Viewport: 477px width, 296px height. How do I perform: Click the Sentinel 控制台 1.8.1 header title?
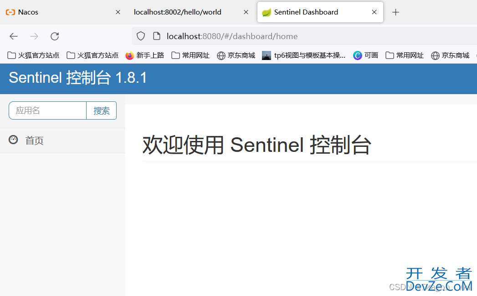[78, 78]
